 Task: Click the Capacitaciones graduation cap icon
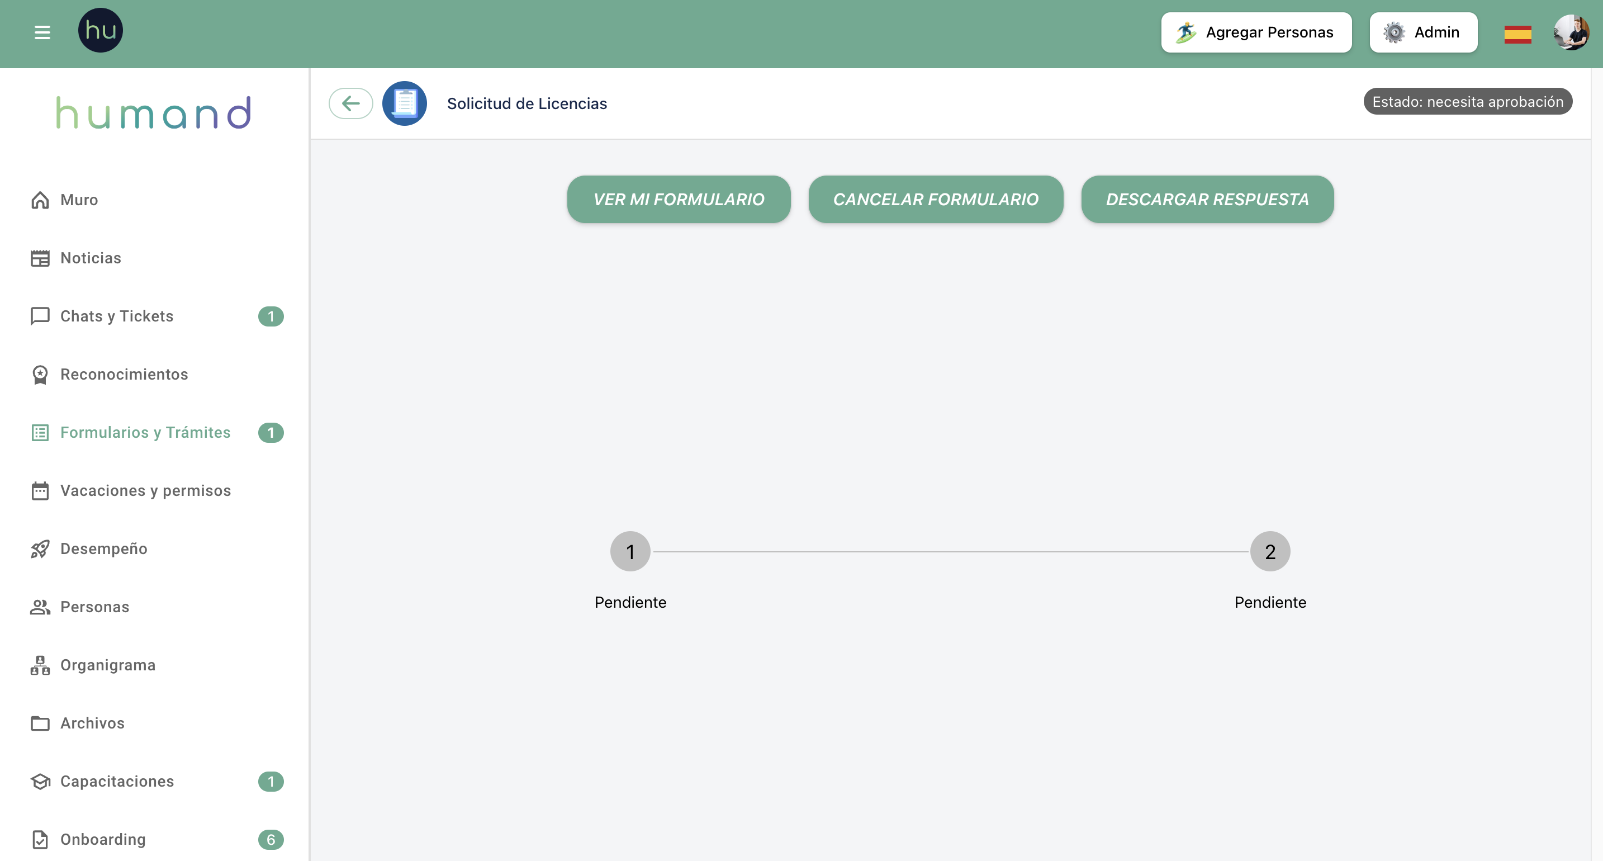coord(40,781)
